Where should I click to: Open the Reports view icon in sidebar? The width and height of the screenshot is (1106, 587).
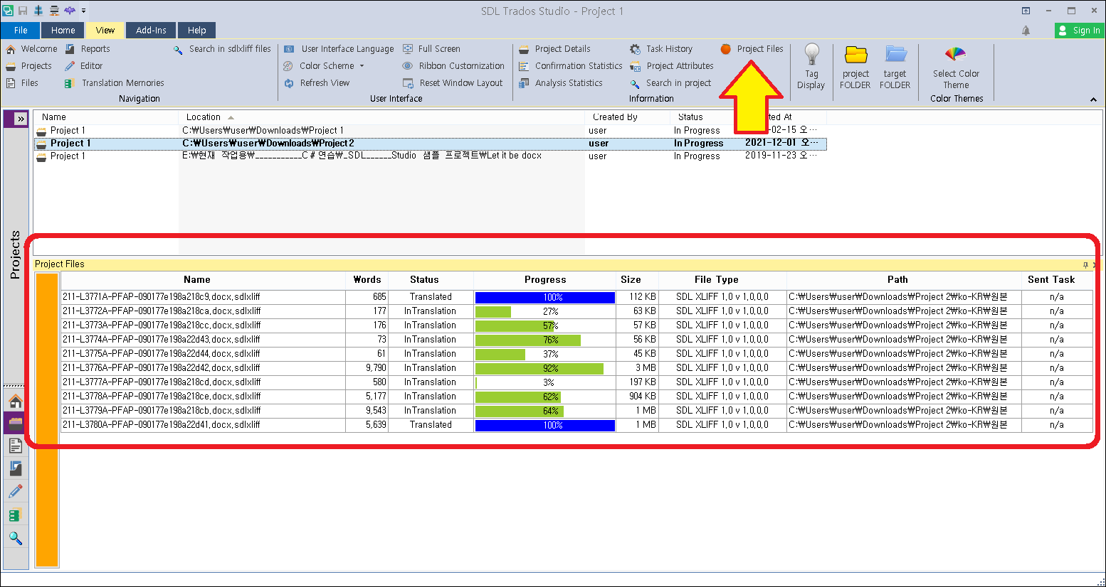point(16,468)
